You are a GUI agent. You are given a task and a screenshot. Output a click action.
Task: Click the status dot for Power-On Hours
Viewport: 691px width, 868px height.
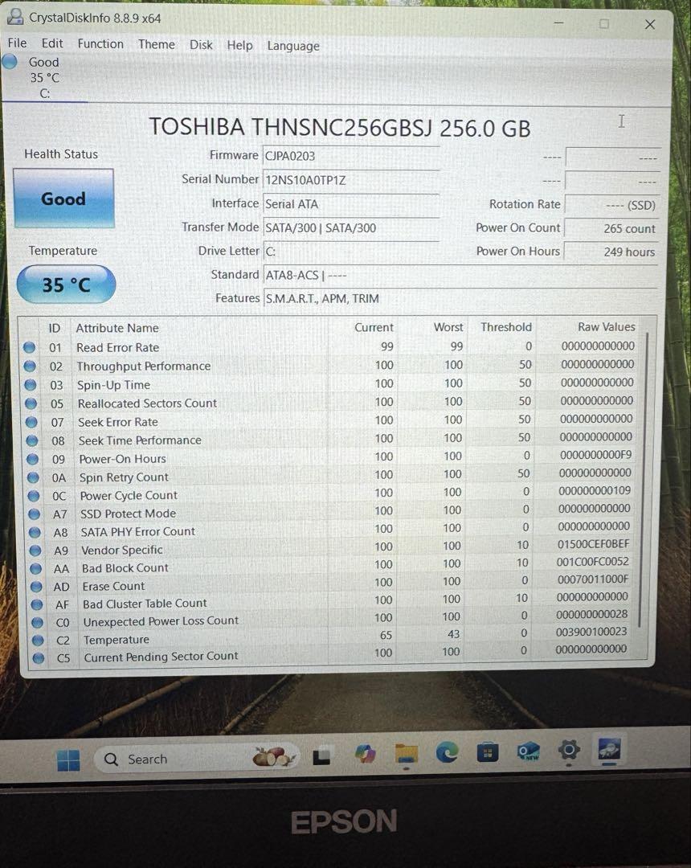(x=33, y=459)
